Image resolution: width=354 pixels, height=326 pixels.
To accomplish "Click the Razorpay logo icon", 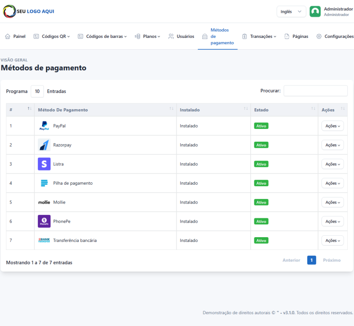I will click(x=44, y=145).
